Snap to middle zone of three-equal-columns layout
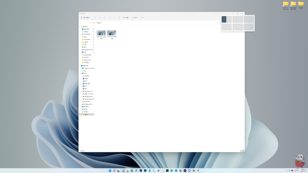Image resolution: width=308 pixels, height=173 pixels. pyautogui.click(x=249, y=19)
